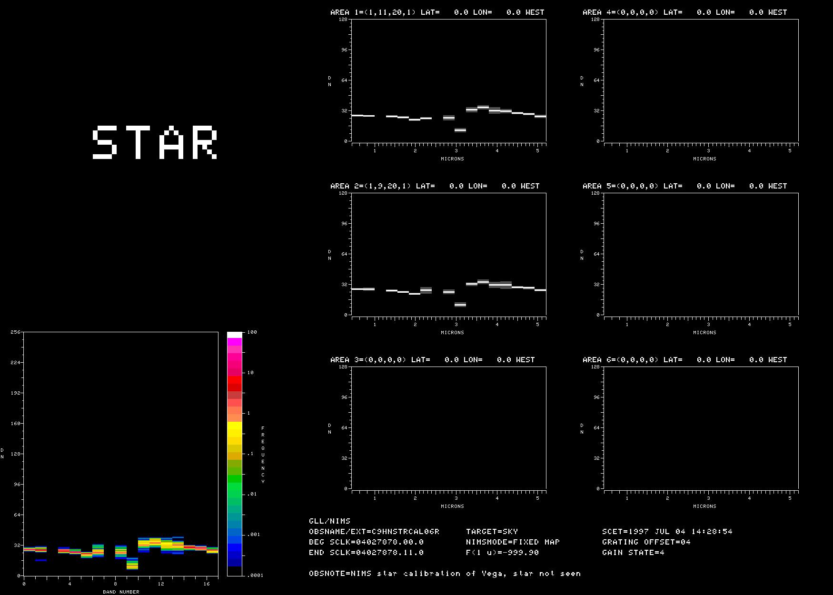Click the red swatch near frequency 10

[x=234, y=380]
